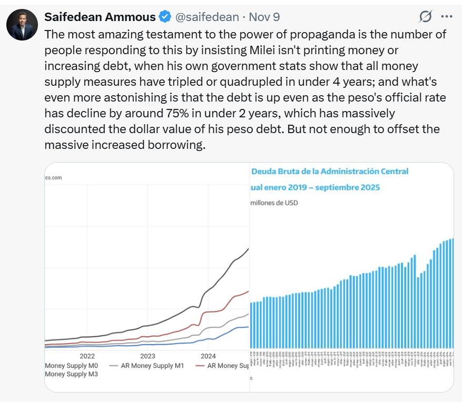The width and height of the screenshot is (462, 402).
Task: Click the 'Deuda Bruta de la Administración Central' title
Action: [x=330, y=171]
